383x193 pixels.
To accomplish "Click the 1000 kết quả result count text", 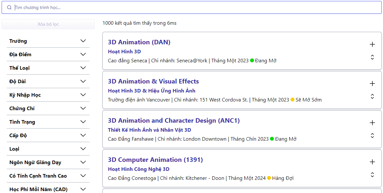I will click(x=139, y=23).
